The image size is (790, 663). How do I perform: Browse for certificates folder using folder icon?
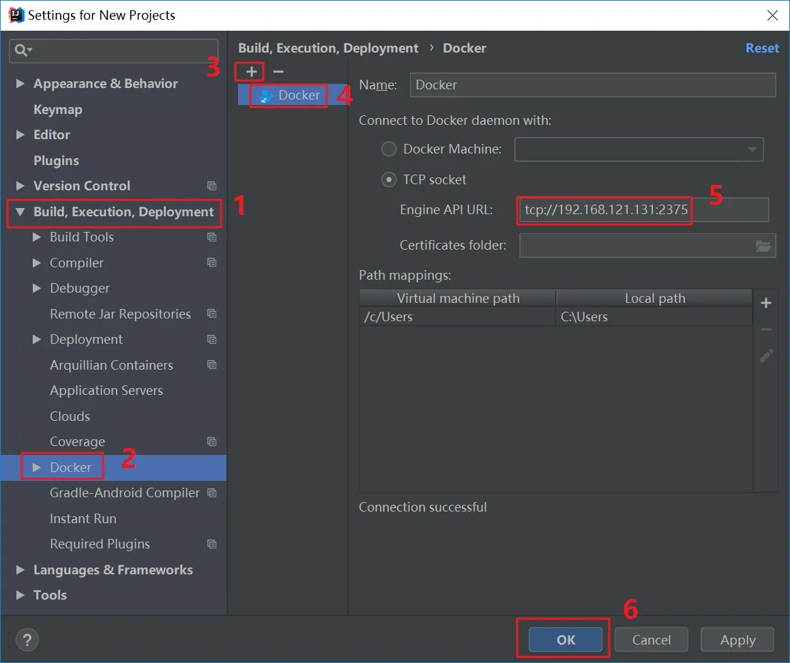pos(763,246)
